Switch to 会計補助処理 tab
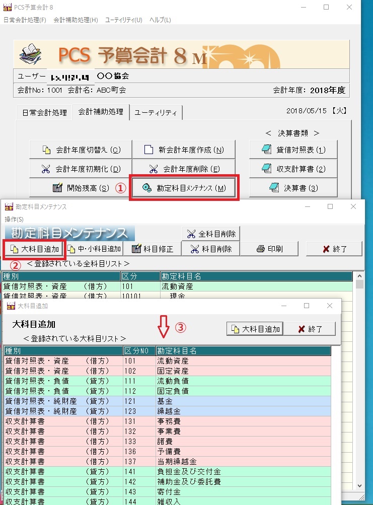Image resolution: width=373 pixels, height=505 pixels. 101,112
